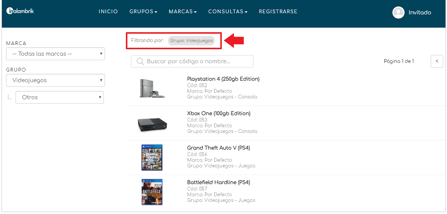Click the Invitado user name
447x214 pixels.
point(420,12)
